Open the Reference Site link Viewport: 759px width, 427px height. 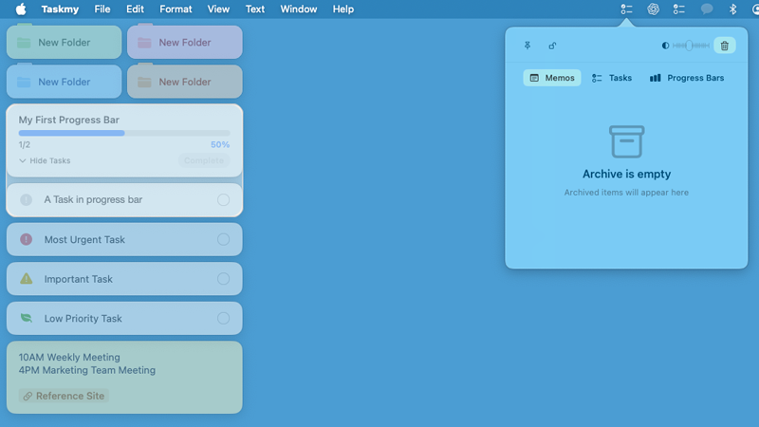pos(64,396)
